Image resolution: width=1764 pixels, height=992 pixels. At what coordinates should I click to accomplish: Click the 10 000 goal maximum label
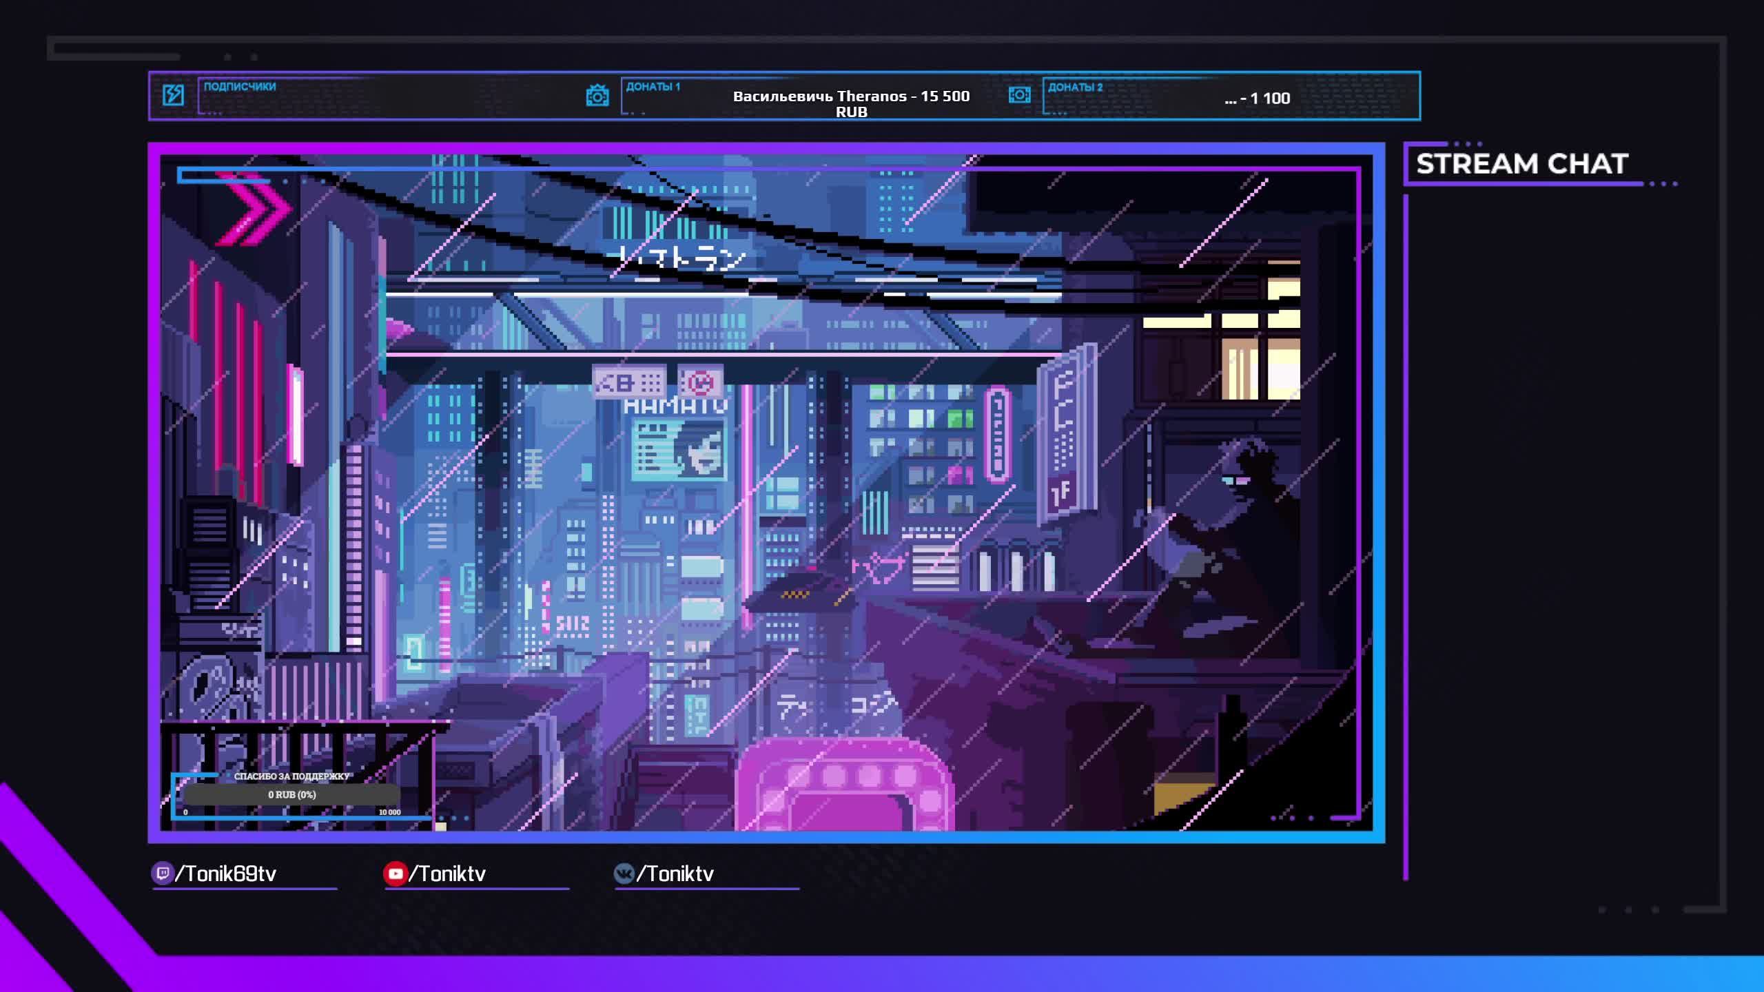pos(389,812)
